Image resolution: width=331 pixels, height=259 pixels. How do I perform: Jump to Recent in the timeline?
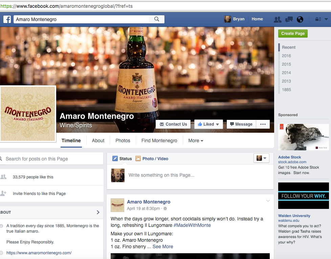point(289,47)
